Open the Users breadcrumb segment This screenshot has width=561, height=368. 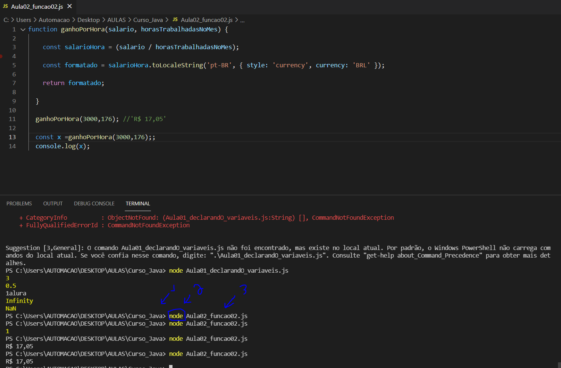23,20
